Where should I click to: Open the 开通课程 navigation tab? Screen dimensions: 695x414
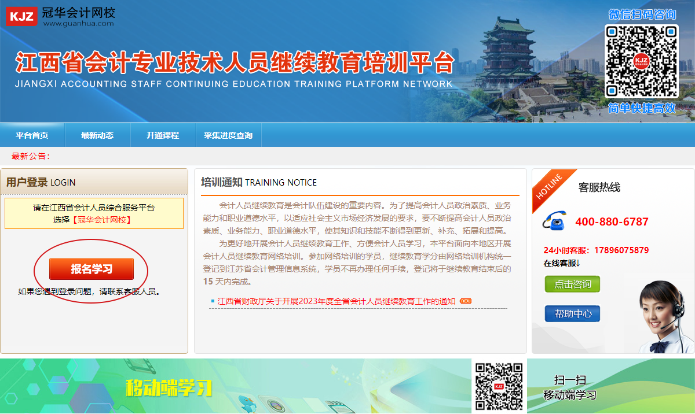coord(163,135)
